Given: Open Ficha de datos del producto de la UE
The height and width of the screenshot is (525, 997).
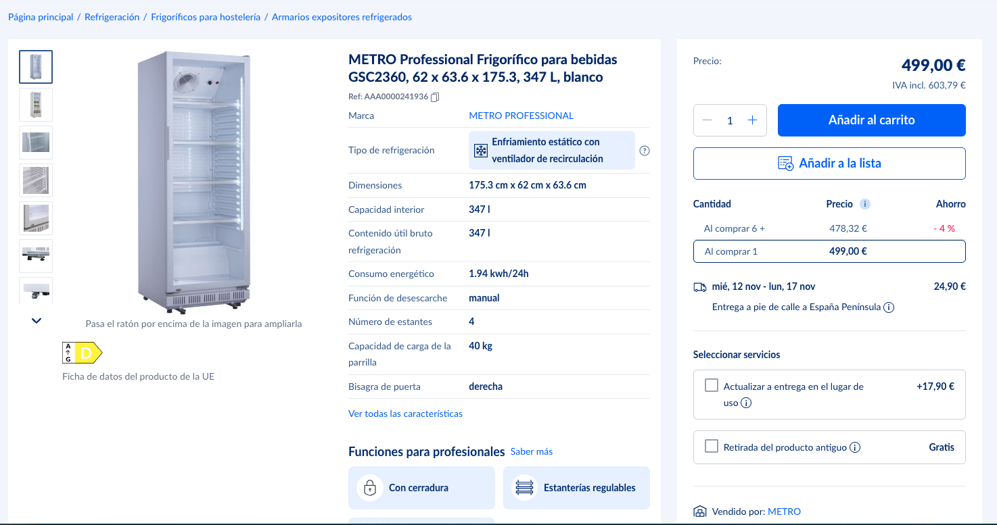Looking at the screenshot, I should pos(138,376).
